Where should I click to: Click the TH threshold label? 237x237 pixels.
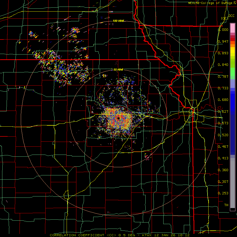click(226, 205)
